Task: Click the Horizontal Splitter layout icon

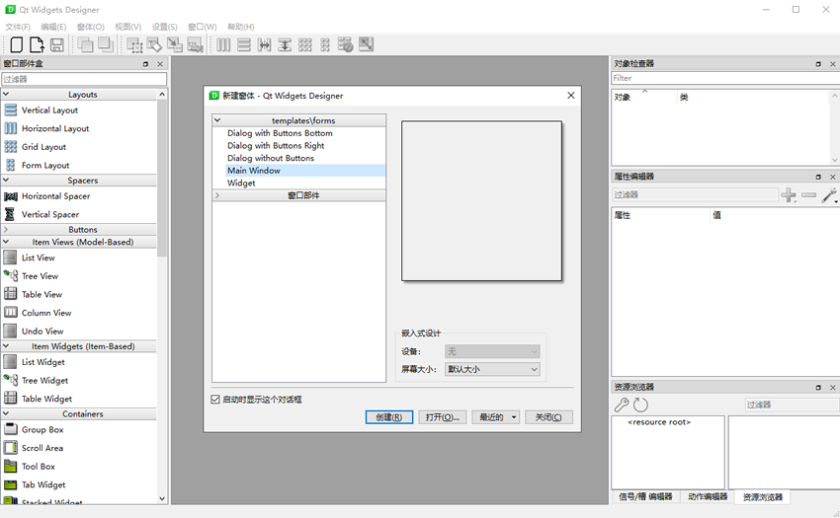Action: [264, 45]
